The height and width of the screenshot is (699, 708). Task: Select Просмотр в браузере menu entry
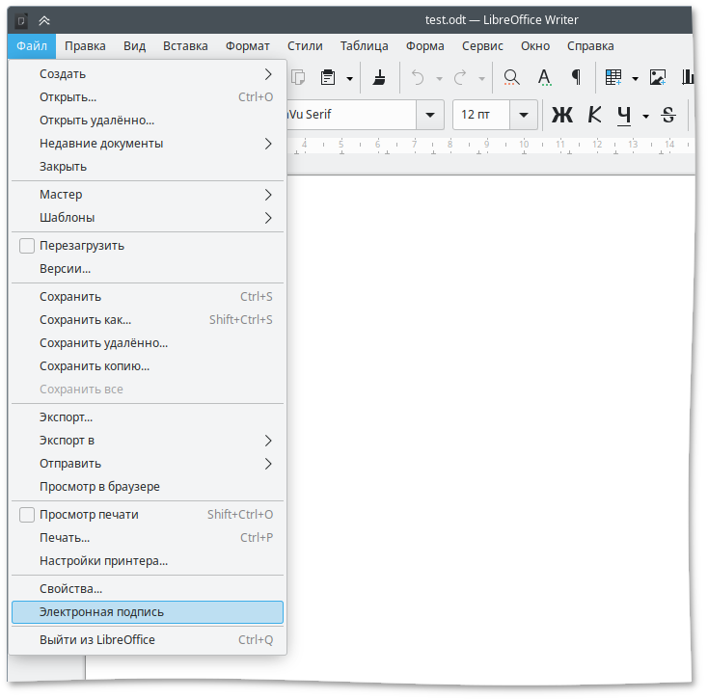(x=148, y=487)
